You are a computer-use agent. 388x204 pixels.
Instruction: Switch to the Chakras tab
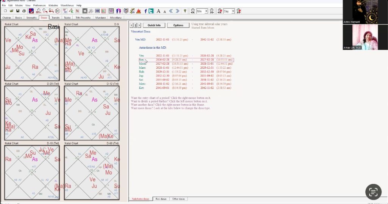point(7,17)
